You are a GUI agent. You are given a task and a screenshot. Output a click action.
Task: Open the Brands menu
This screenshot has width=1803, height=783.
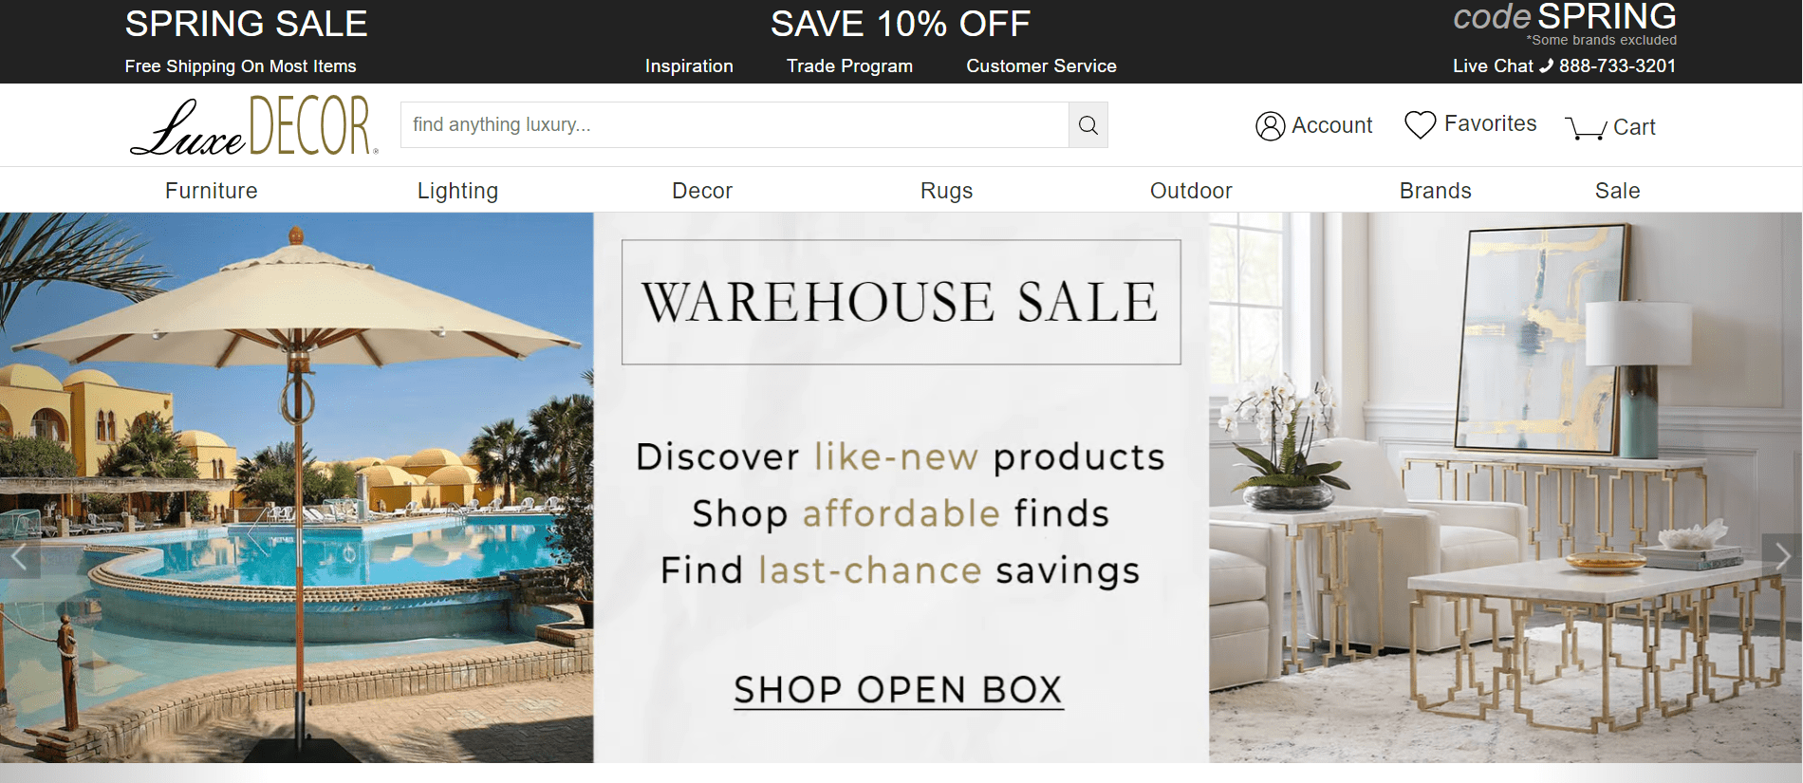pyautogui.click(x=1436, y=191)
